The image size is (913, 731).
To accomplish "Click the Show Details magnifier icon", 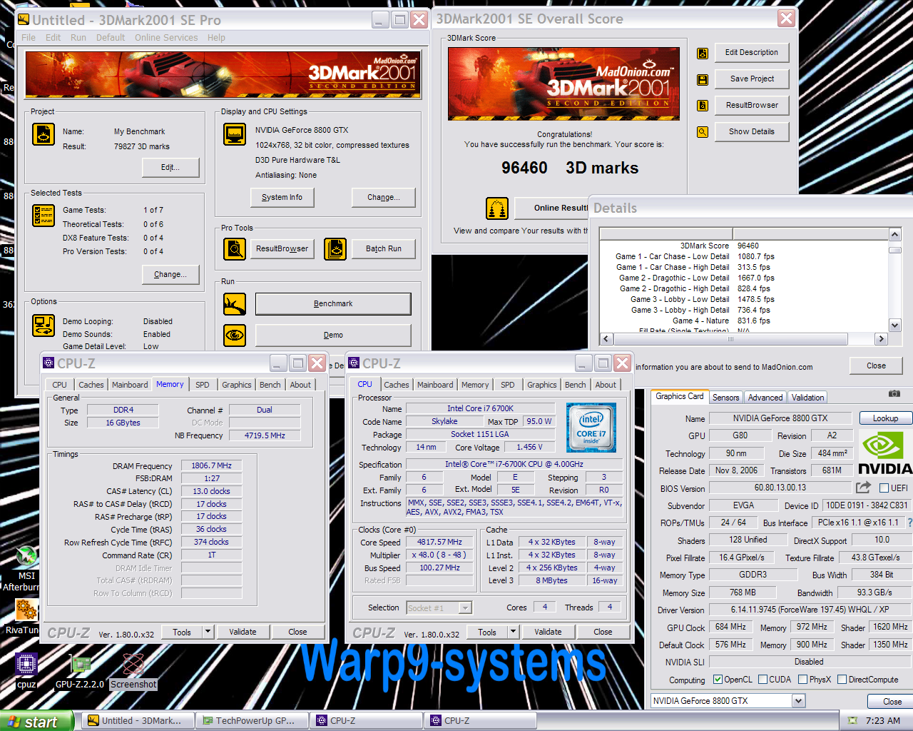I will (703, 132).
